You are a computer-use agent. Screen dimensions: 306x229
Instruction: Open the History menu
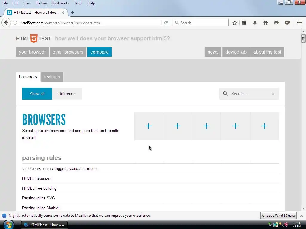tap(41, 3)
